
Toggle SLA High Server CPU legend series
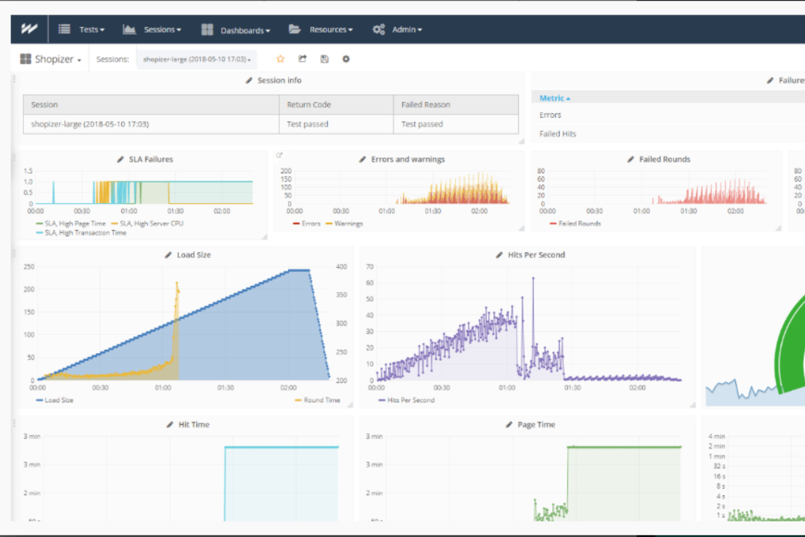[151, 224]
